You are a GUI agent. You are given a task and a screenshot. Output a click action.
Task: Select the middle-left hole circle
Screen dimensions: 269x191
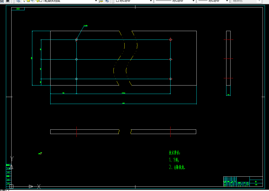click(x=76, y=59)
